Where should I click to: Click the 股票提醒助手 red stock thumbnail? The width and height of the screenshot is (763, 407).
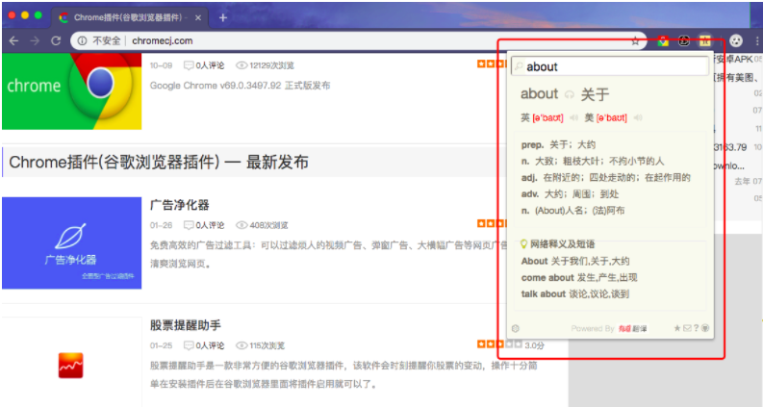(70, 366)
